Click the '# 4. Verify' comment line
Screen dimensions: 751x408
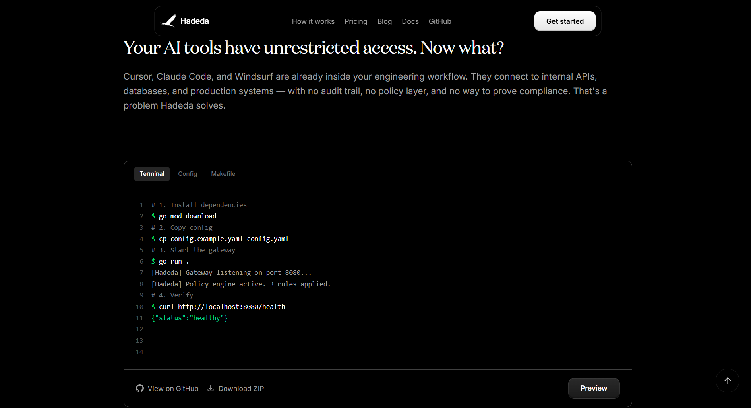[172, 295]
